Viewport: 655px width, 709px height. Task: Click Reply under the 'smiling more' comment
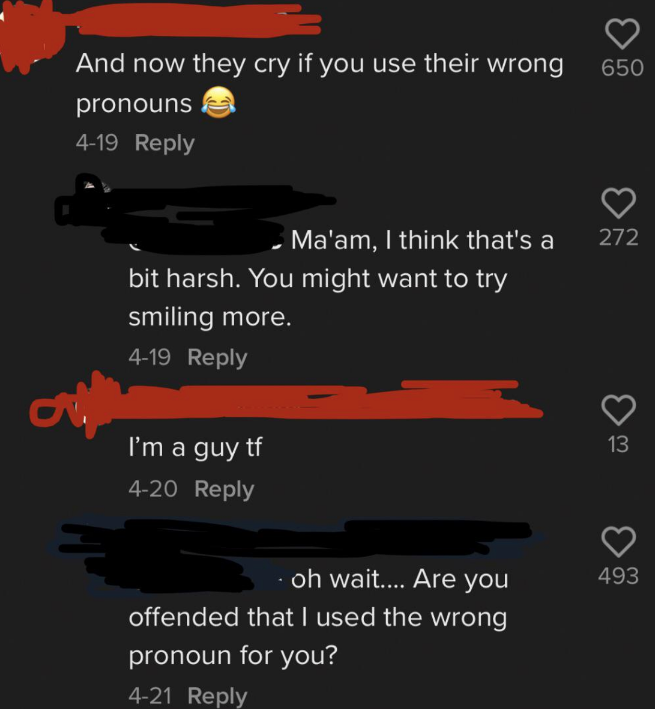217,358
